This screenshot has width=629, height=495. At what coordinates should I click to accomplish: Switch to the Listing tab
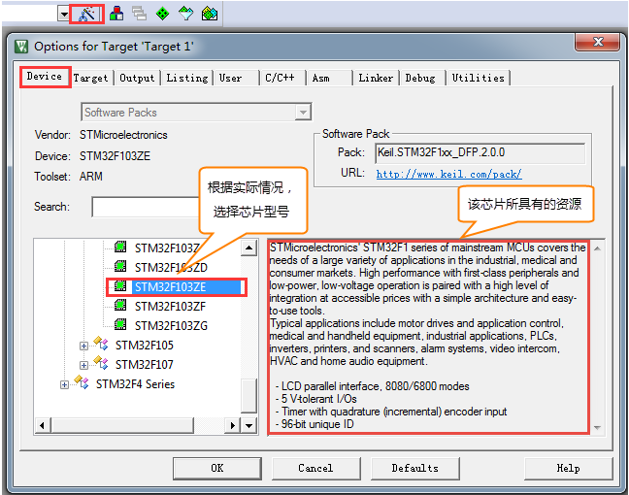click(x=187, y=78)
